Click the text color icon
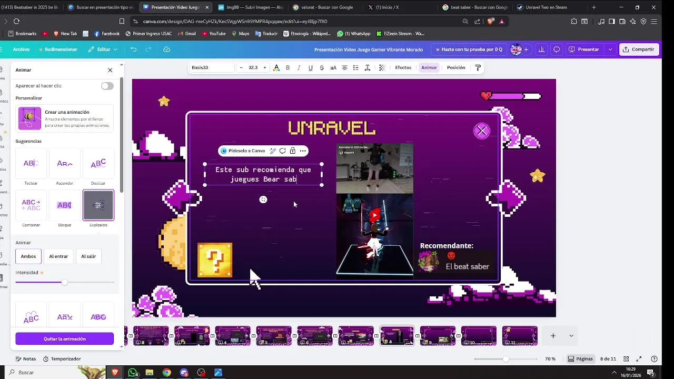 click(276, 67)
